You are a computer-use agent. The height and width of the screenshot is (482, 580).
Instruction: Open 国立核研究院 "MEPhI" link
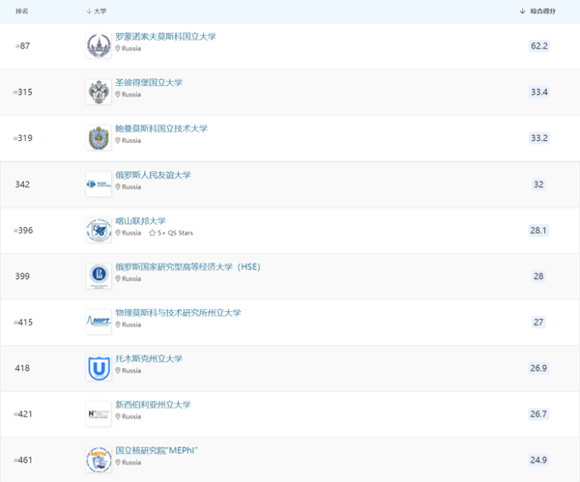[157, 450]
